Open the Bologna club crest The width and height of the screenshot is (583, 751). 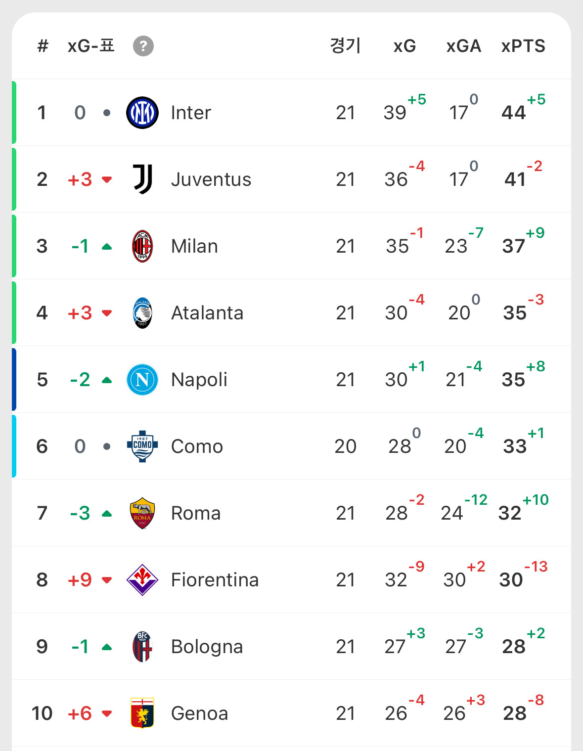(x=142, y=647)
